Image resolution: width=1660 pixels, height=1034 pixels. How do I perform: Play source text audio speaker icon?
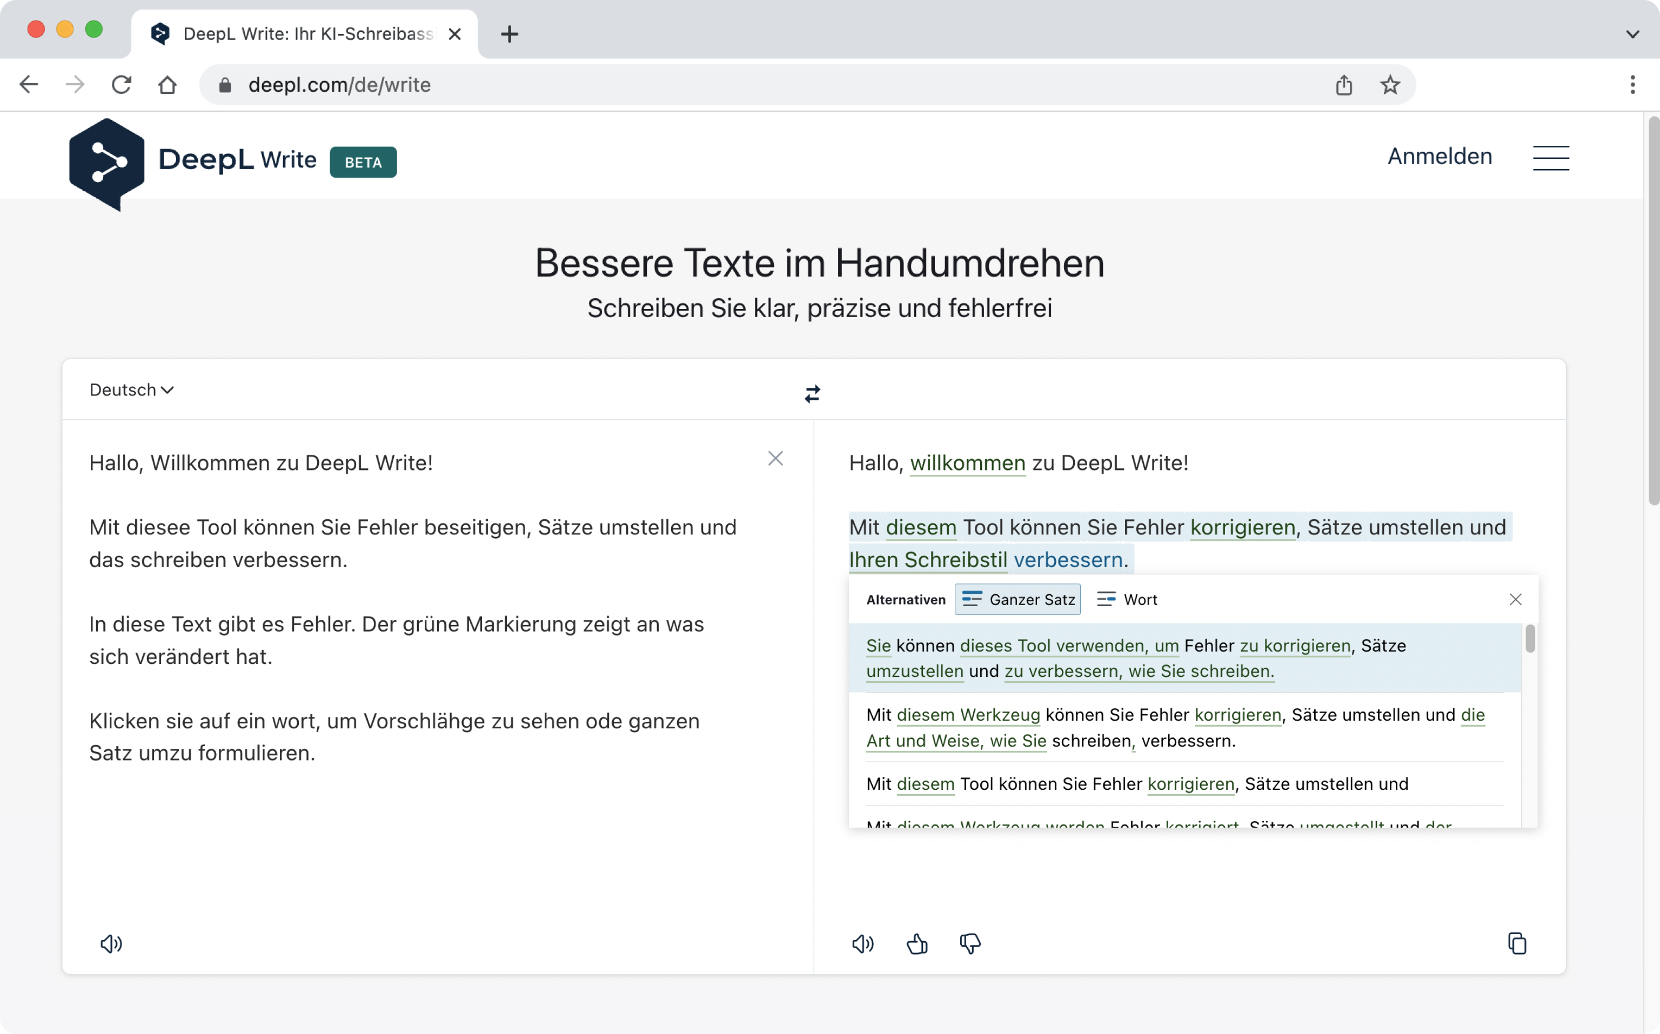point(111,944)
